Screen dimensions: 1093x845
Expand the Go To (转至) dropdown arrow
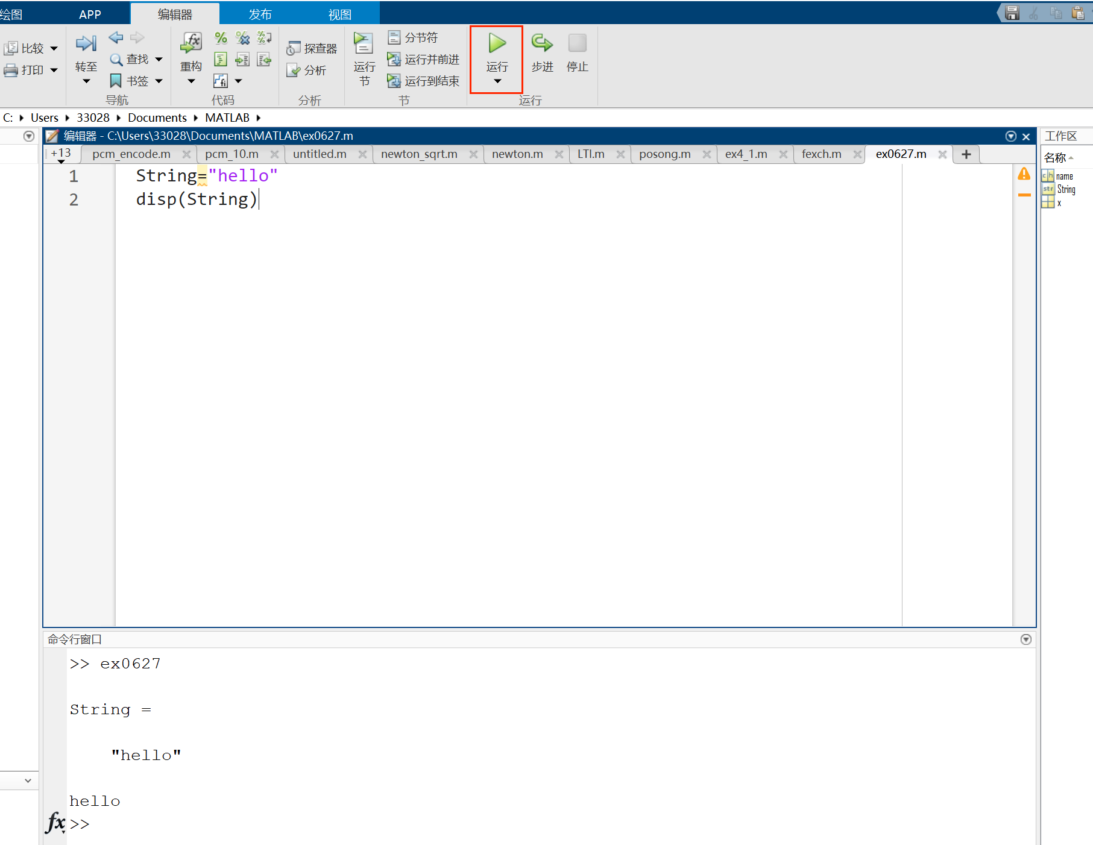(x=86, y=81)
